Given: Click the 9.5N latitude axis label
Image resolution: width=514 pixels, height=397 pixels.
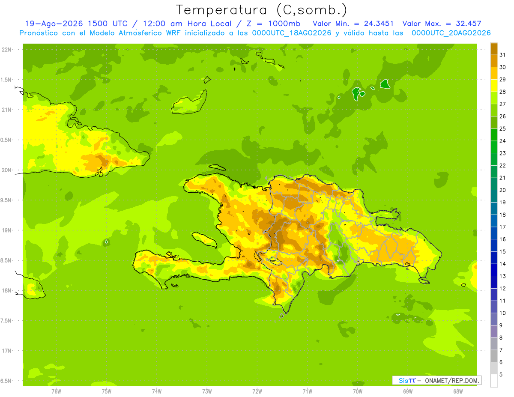Looking at the screenshot, I should click(x=6, y=200).
